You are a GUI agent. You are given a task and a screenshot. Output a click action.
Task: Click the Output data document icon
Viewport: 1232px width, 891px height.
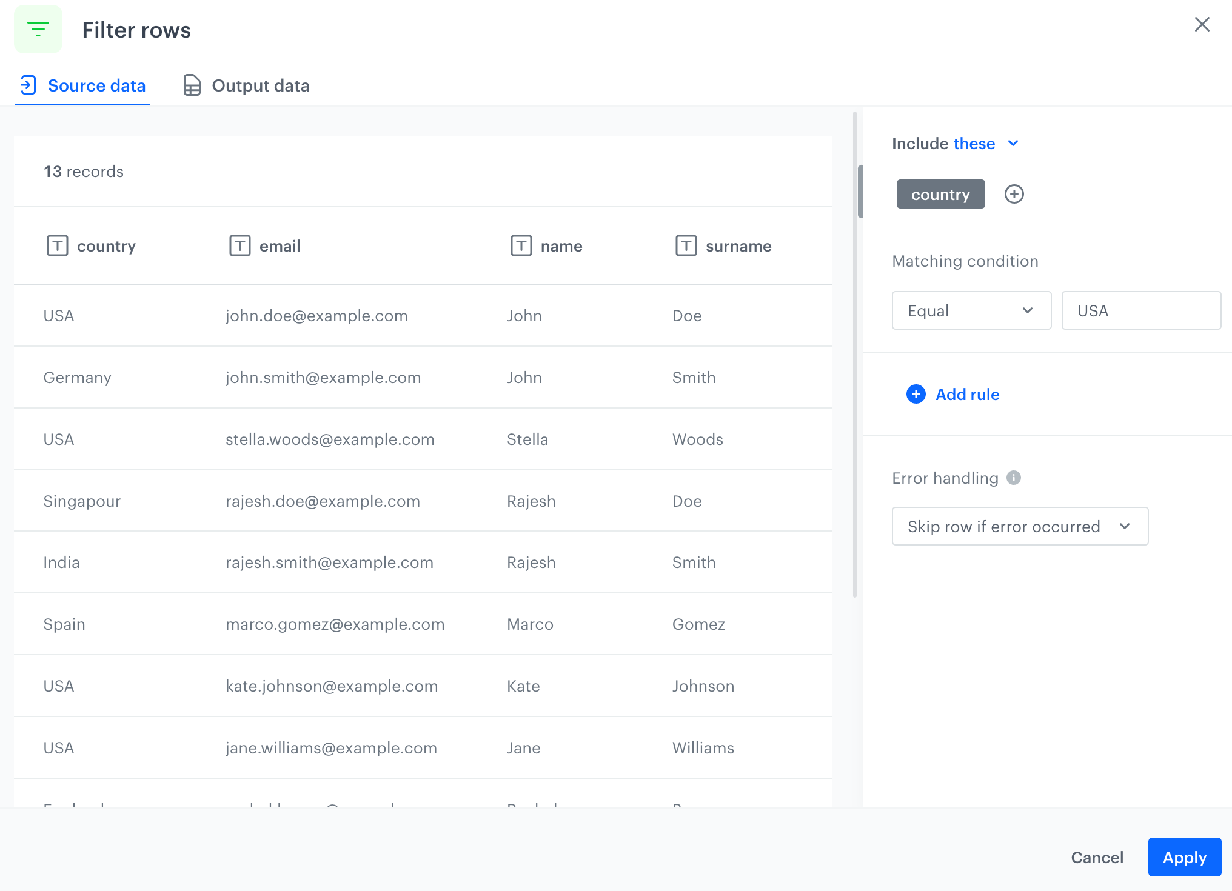[x=192, y=85]
